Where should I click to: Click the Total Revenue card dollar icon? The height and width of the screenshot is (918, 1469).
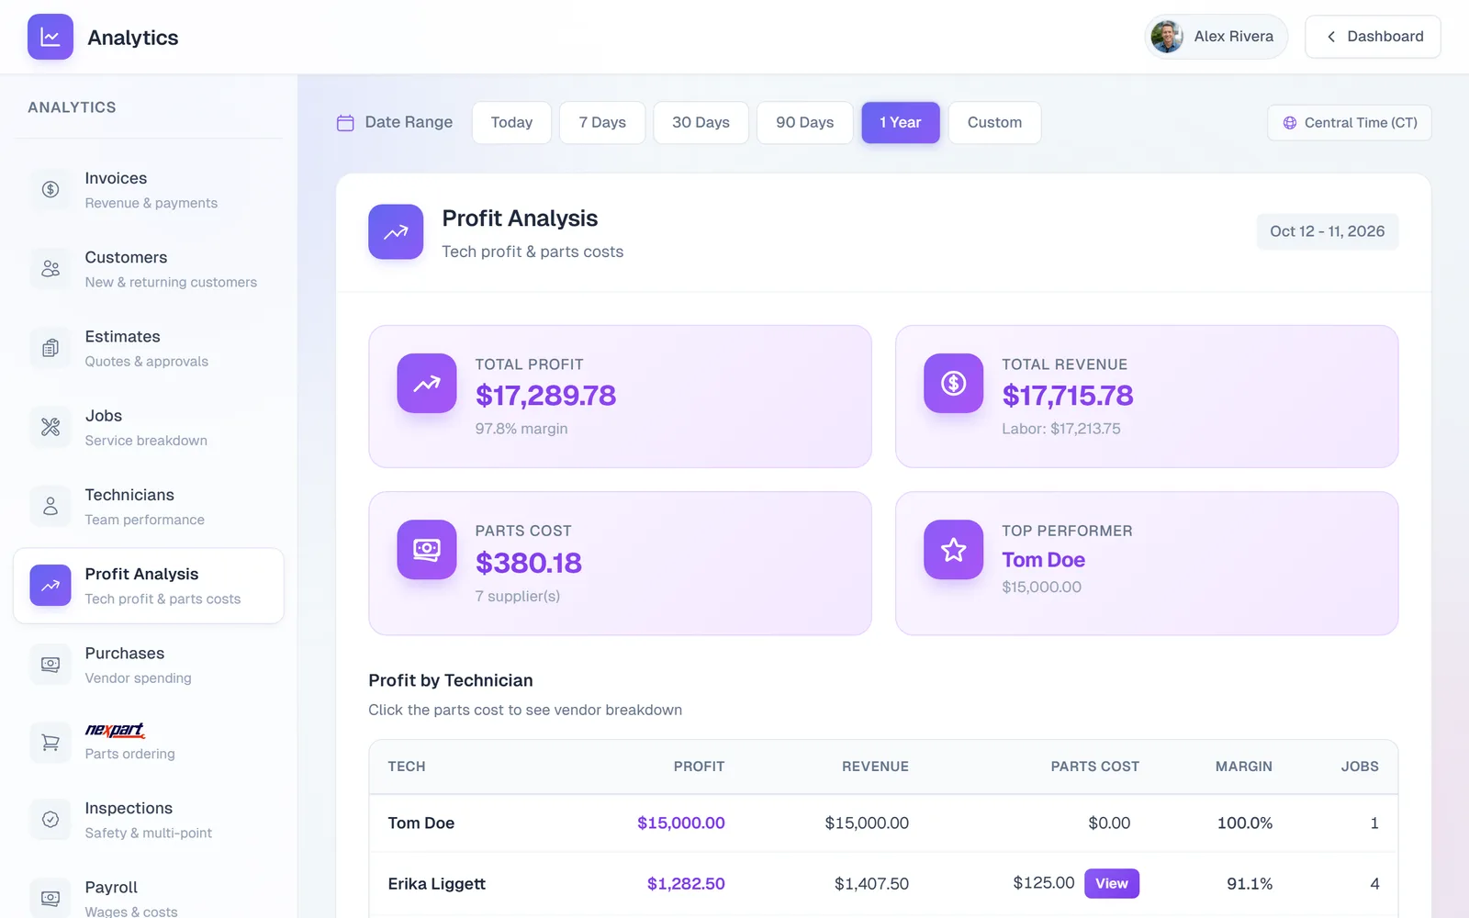954,384
